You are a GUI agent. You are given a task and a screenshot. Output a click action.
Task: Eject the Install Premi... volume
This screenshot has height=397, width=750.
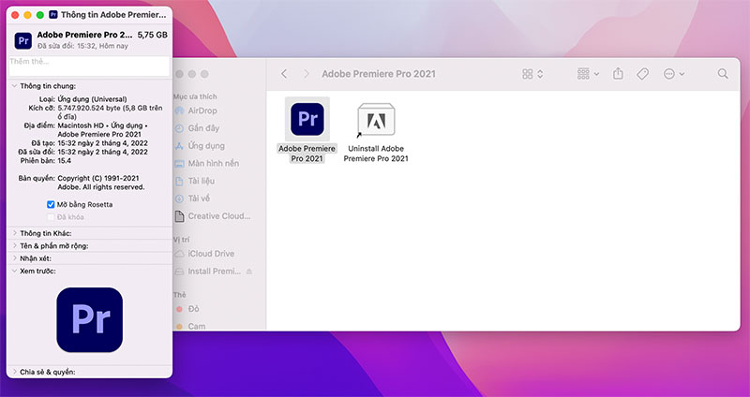pyautogui.click(x=248, y=272)
